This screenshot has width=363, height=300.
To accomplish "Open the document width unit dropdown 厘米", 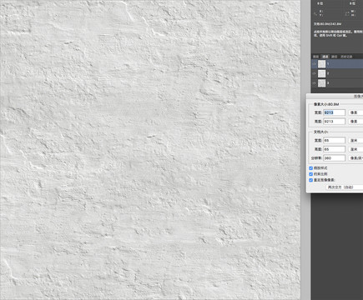I will (x=355, y=141).
